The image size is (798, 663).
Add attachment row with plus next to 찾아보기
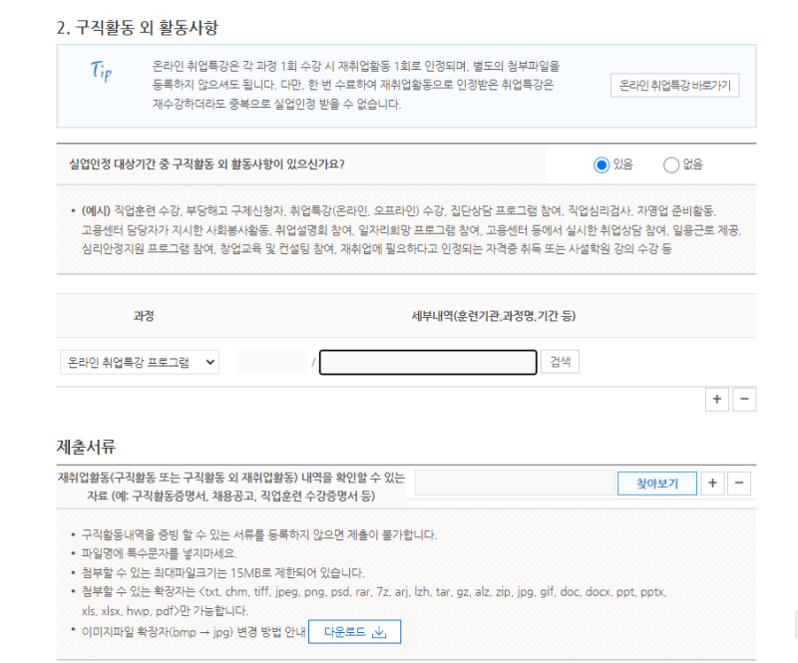712,483
